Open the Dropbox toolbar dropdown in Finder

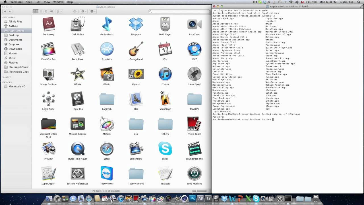click(93, 11)
